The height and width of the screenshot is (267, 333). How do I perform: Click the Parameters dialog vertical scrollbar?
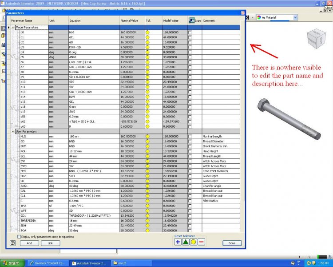(242, 111)
